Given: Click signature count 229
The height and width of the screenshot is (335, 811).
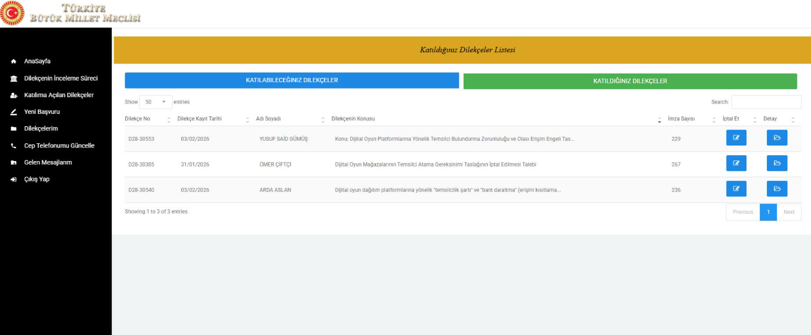Looking at the screenshot, I should pyautogui.click(x=676, y=139).
